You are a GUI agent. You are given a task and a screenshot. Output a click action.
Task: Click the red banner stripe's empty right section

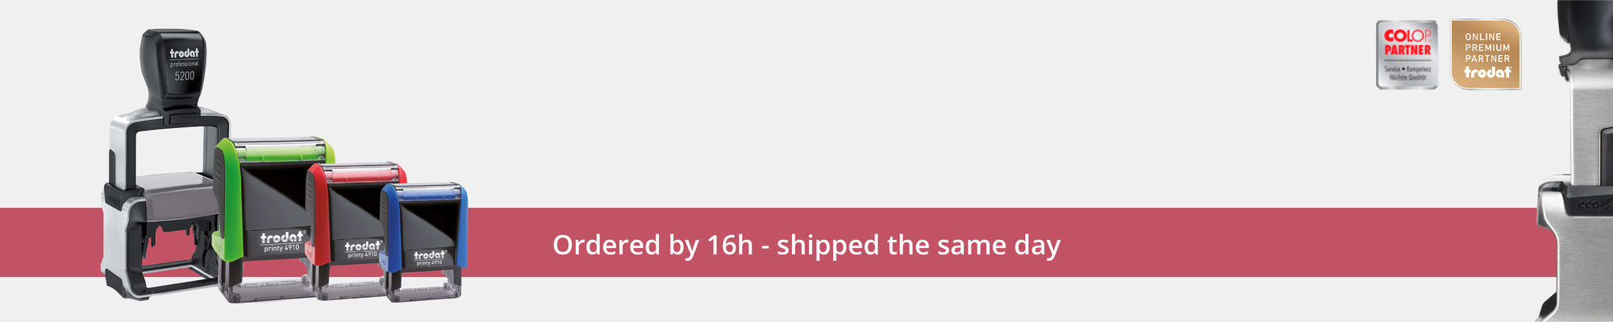[x=1298, y=243]
